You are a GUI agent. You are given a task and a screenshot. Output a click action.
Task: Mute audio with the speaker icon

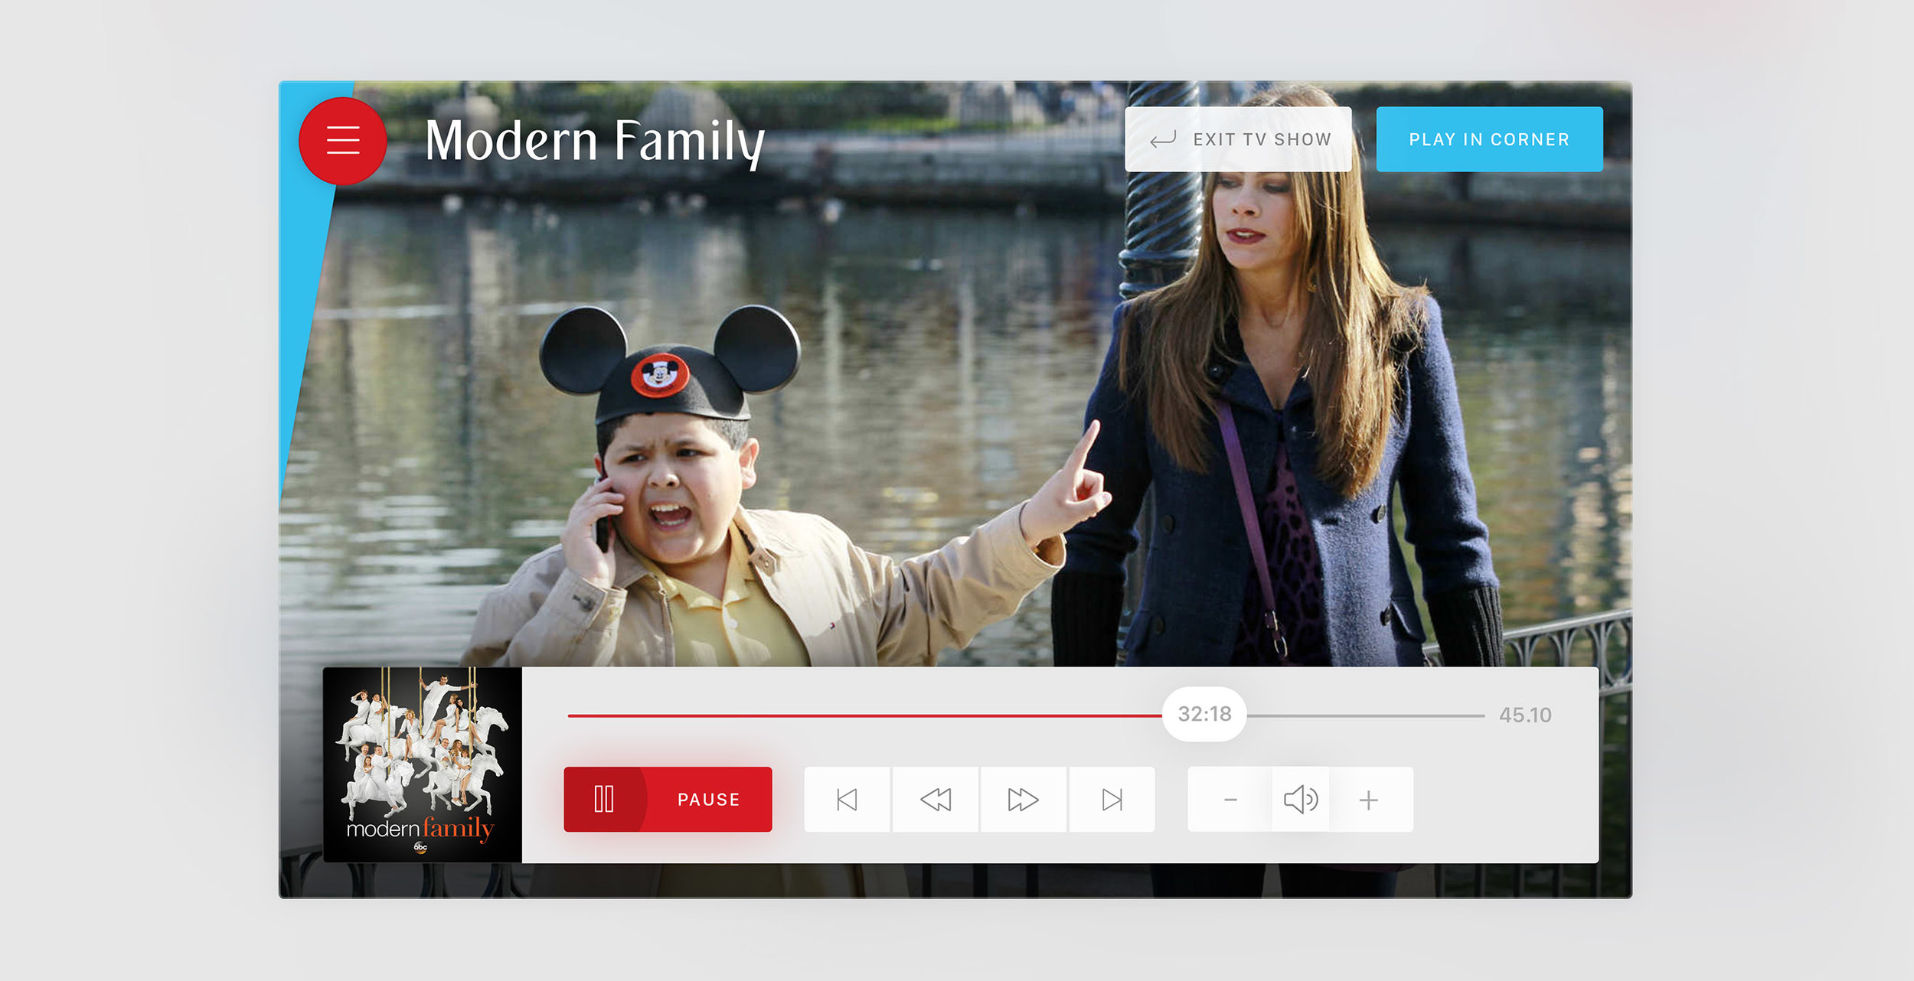1301,800
